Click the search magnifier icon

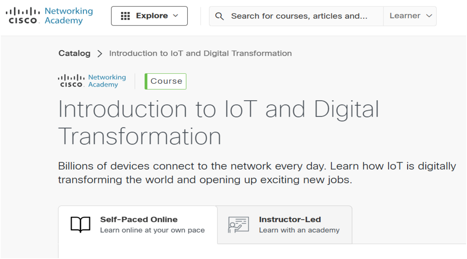click(x=220, y=16)
